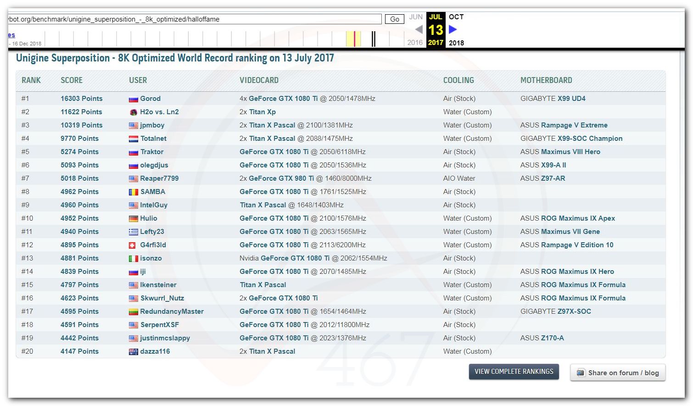Click the German flag beside Hulio
The height and width of the screenshot is (406, 693).
coord(134,219)
